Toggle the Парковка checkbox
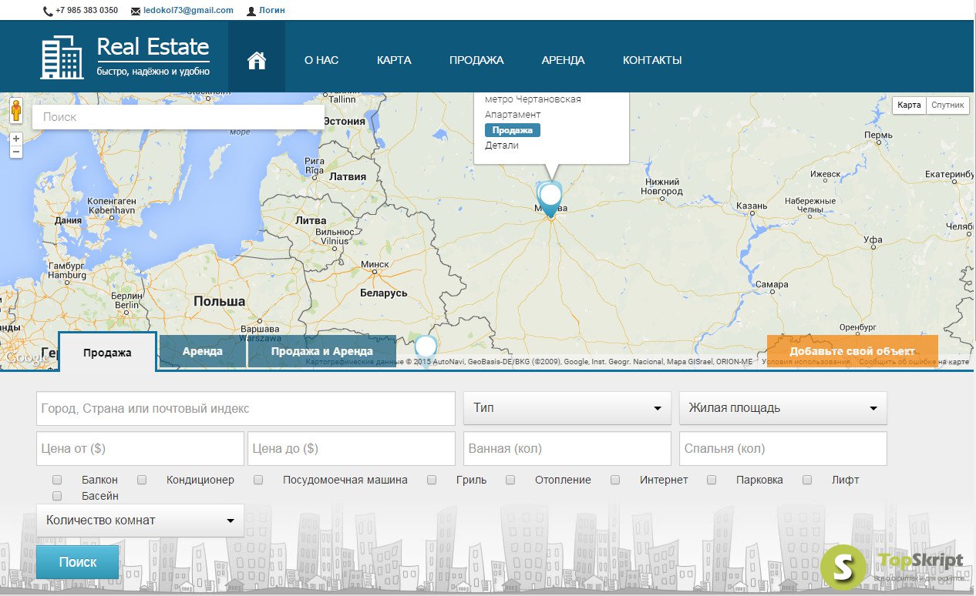The width and height of the screenshot is (976, 596). 712,480
